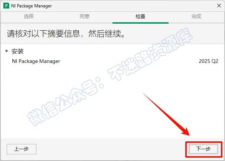This screenshot has height=161, width=225.
Task: Click the 2025 Q2 version text
Action: (x=208, y=61)
